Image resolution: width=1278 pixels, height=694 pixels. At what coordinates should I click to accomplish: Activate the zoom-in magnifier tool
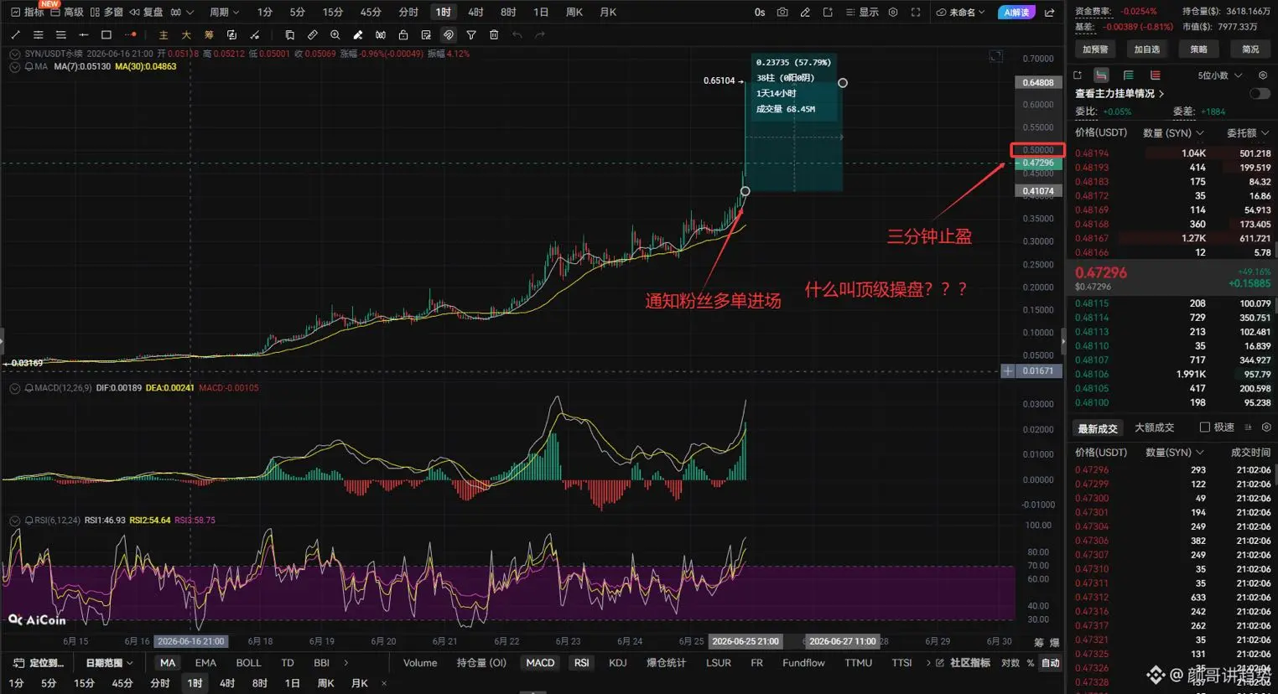point(335,35)
